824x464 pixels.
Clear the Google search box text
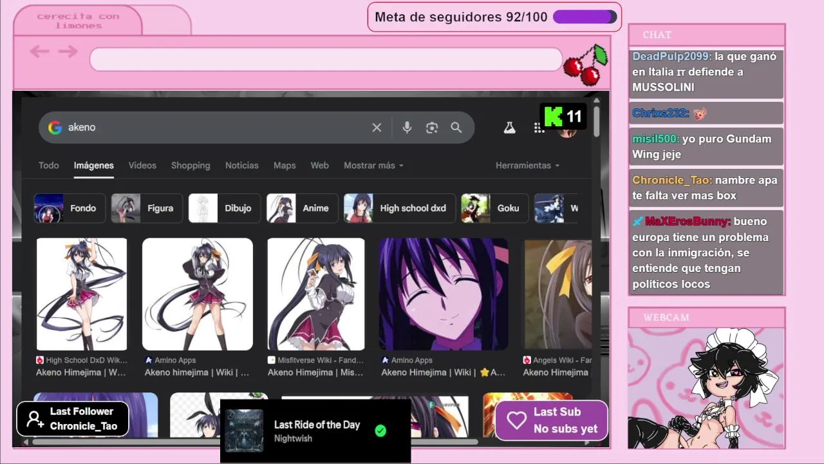pos(377,128)
